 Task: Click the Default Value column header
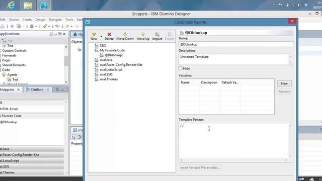pos(230,82)
